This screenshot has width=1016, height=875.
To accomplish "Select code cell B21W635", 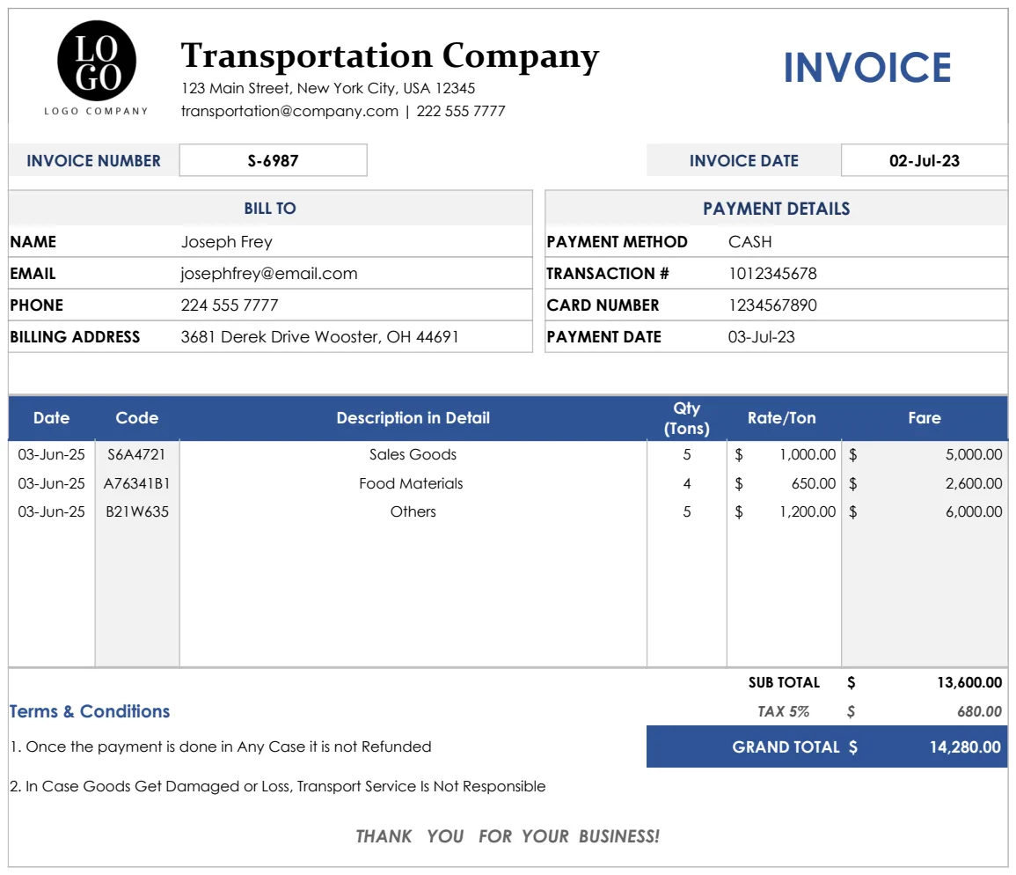I will (x=136, y=511).
